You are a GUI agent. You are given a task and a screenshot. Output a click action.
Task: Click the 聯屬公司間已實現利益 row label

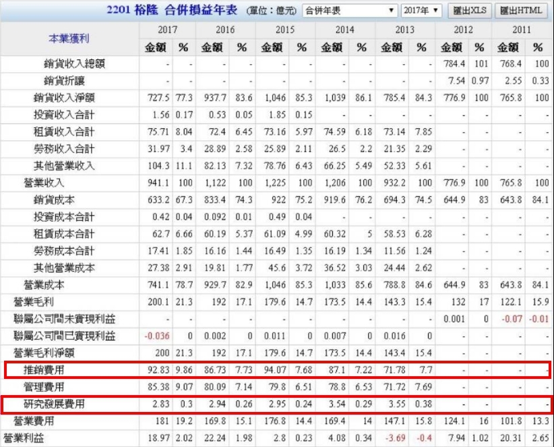tap(64, 336)
